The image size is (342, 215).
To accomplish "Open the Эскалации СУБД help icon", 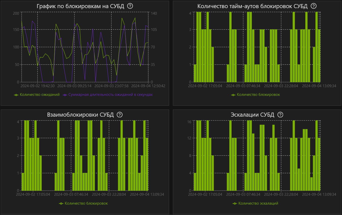I will tap(280, 115).
